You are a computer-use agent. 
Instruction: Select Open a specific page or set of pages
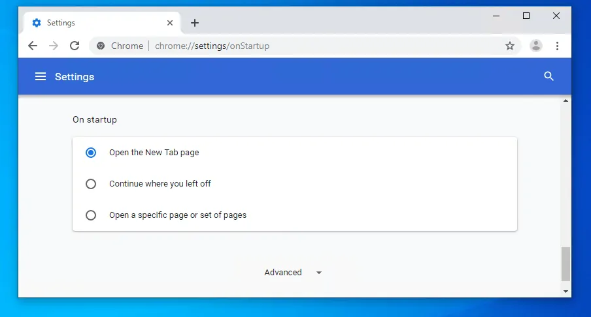click(x=91, y=215)
